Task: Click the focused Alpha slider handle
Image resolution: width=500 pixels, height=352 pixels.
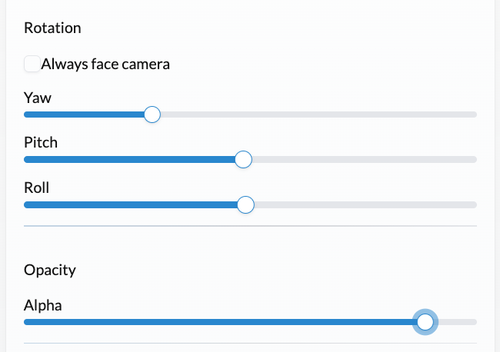Action: coord(425,322)
